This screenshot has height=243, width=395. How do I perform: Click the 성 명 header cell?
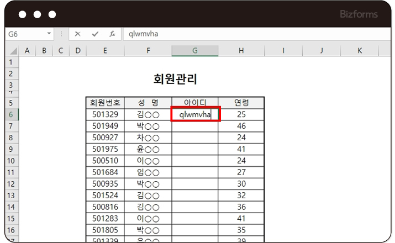(148, 103)
